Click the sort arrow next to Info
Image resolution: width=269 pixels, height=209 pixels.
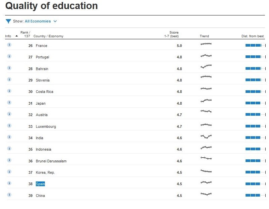(17, 36)
